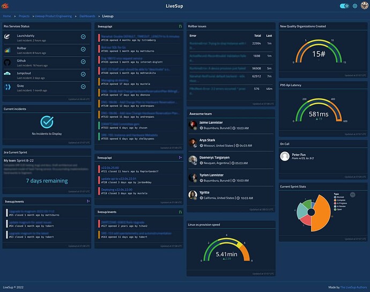This screenshot has width=370, height=292.
Task: Click the LiveSup flame logo
Action: [x=5, y=6]
